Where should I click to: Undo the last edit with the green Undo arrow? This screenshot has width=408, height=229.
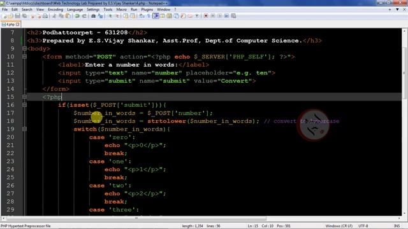tap(77, 16)
